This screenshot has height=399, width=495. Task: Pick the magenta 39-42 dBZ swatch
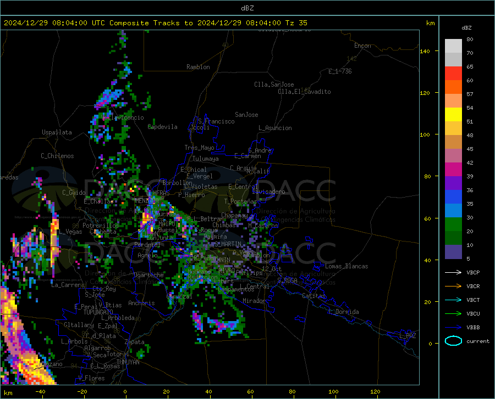453,170
